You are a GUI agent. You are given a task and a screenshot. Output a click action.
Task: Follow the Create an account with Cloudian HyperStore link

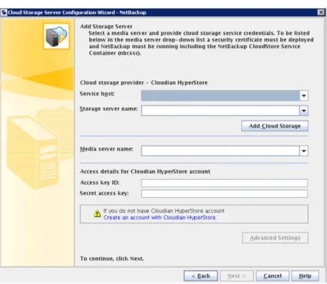[160, 218]
